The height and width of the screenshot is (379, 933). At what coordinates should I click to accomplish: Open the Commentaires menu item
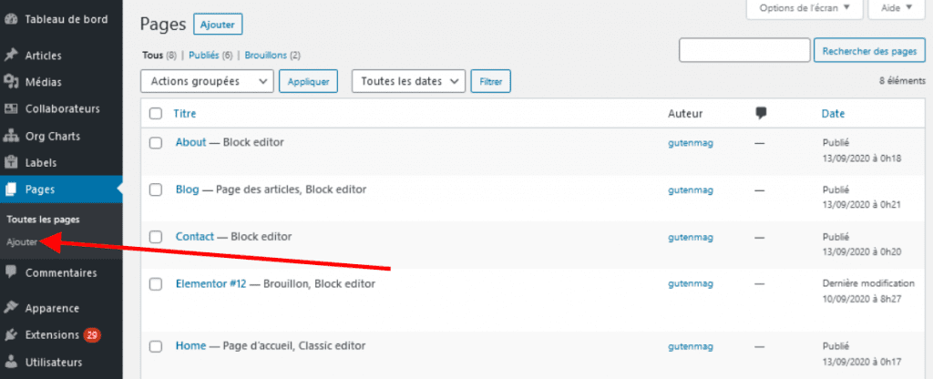pyautogui.click(x=61, y=273)
